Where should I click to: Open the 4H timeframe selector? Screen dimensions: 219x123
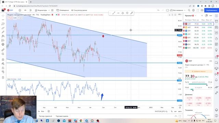tap(25, 10)
